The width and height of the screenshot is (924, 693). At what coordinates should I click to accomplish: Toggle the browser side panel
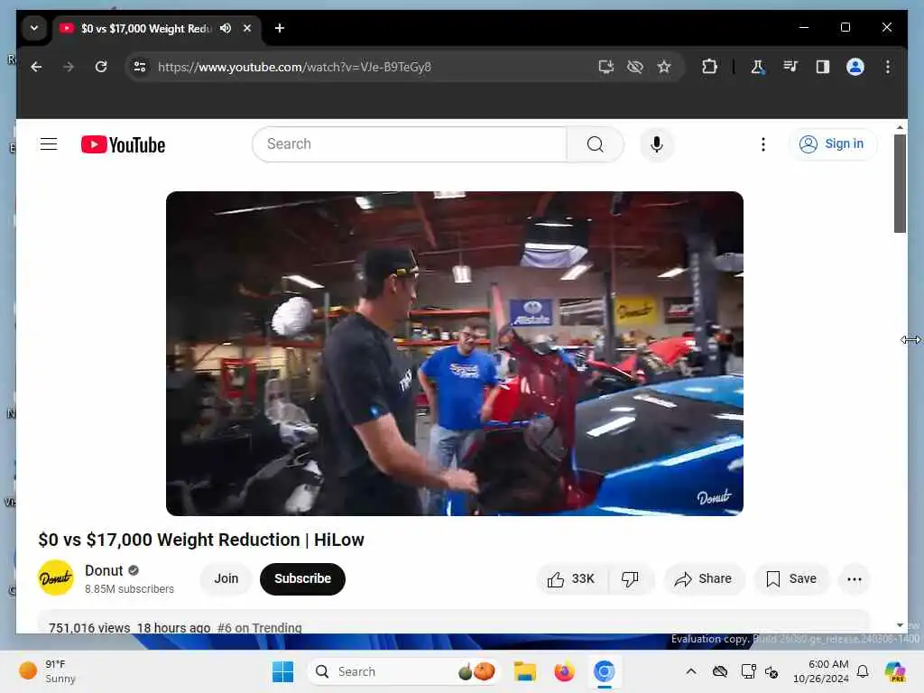823,67
